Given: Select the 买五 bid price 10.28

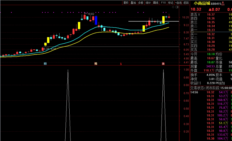Looking at the screenshot, I should point(211,50).
